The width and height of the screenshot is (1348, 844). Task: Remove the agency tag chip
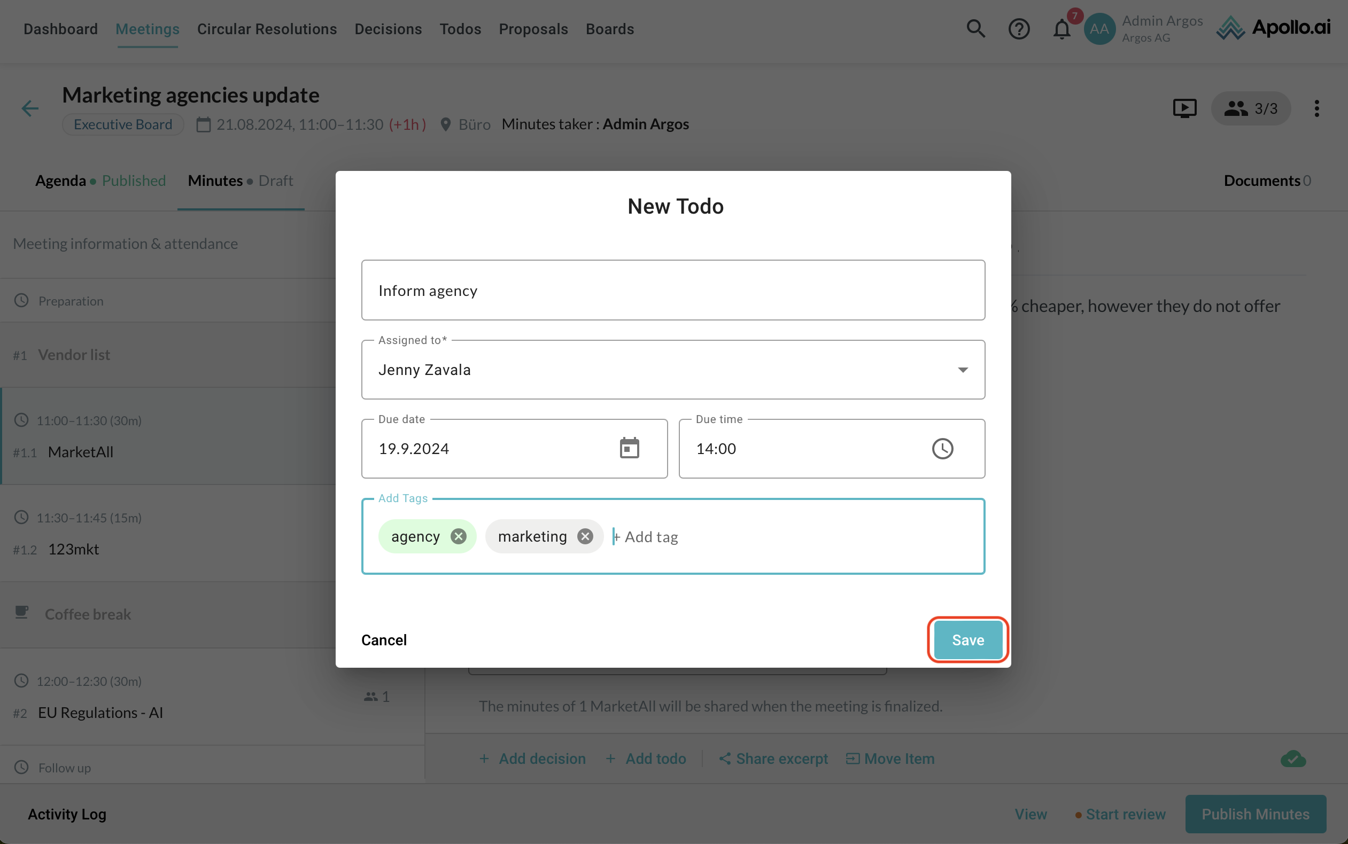pyautogui.click(x=458, y=536)
